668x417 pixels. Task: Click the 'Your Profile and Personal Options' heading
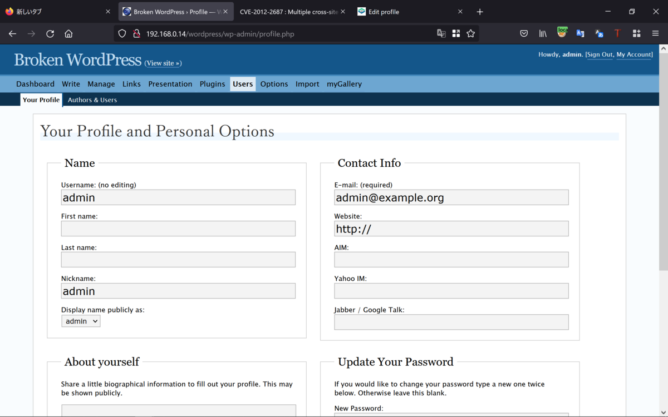pos(158,131)
